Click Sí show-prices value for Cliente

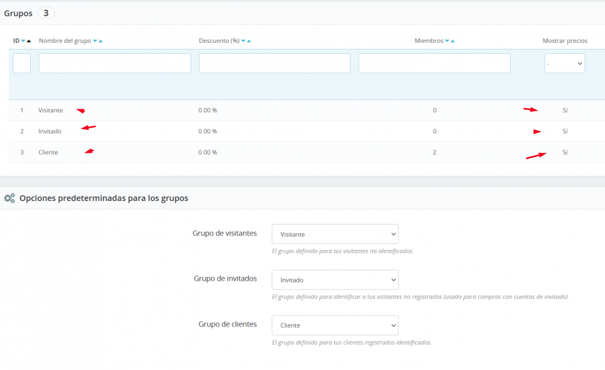(x=565, y=153)
